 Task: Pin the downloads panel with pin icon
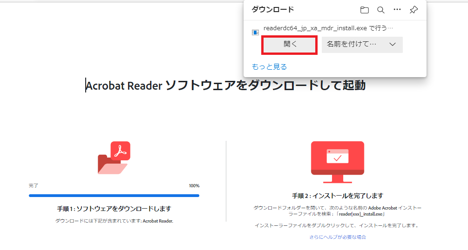coord(413,10)
